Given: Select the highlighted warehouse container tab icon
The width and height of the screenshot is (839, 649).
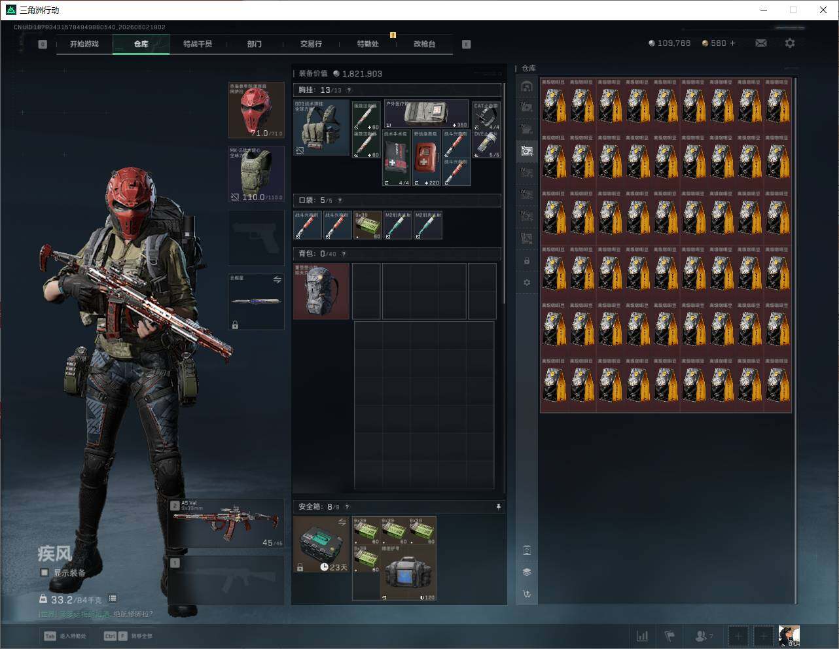Looking at the screenshot, I should 527,150.
